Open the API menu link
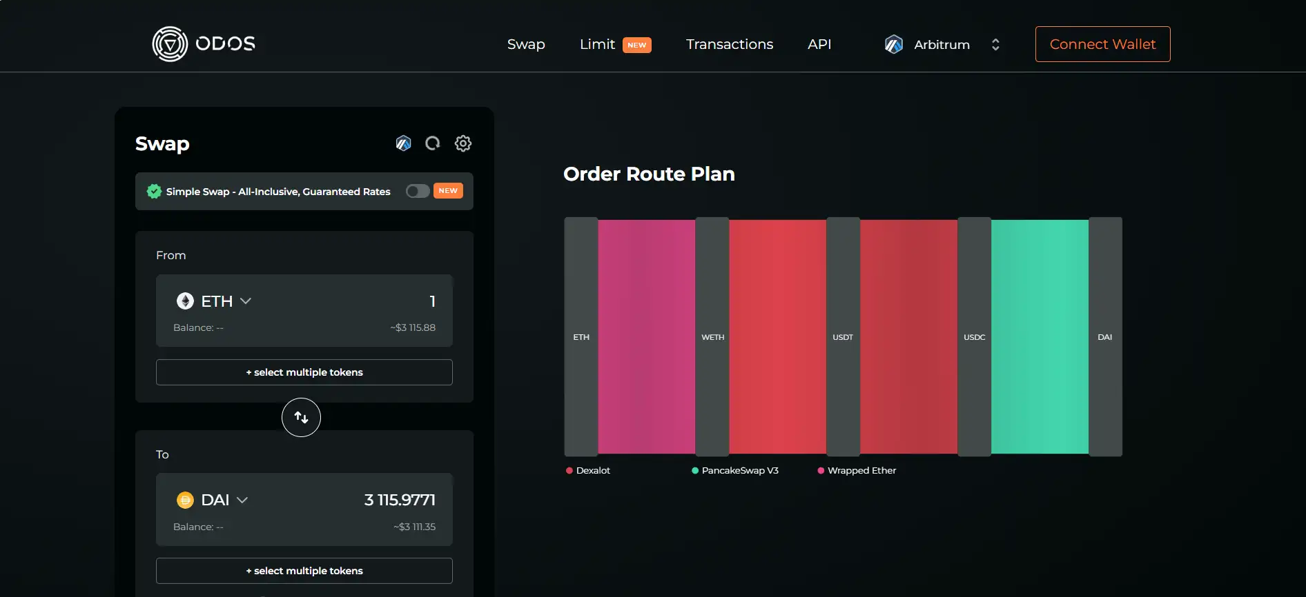Screen dimensions: 1306x597 819,45
